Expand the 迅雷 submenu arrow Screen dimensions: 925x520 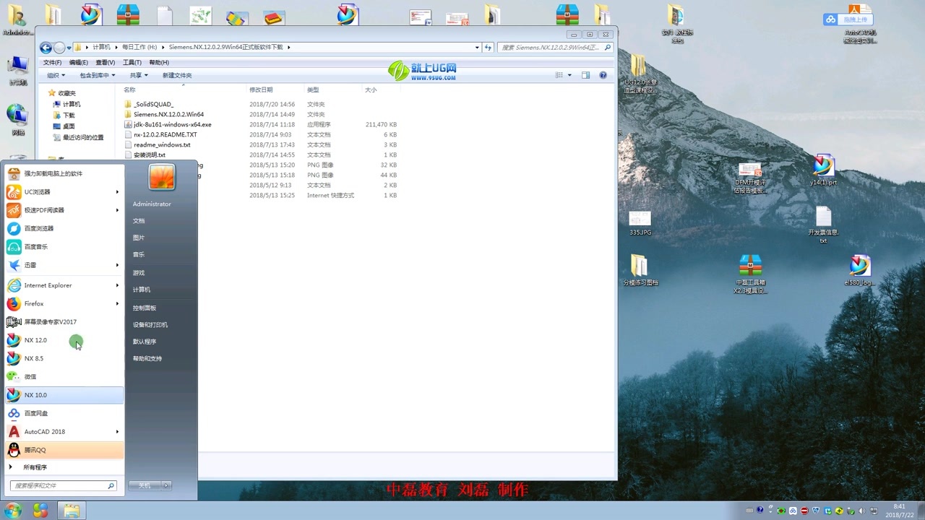[117, 265]
